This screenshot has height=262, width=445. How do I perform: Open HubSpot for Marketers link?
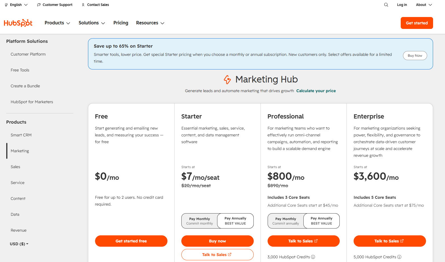tap(32, 102)
